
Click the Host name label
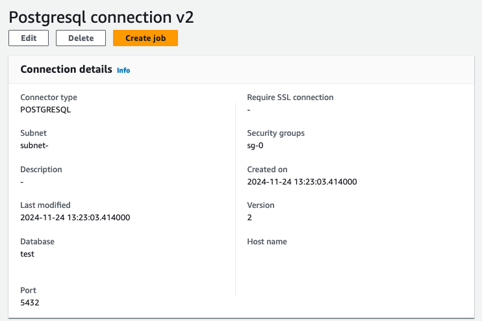pos(267,242)
